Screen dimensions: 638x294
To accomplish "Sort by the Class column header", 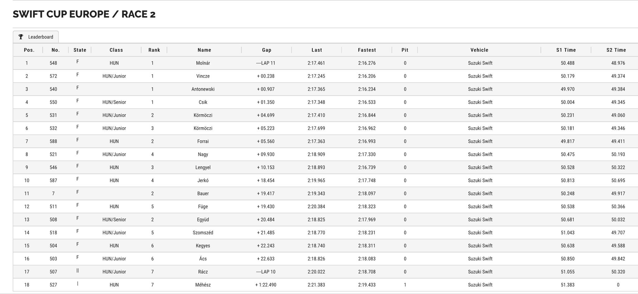I will click(116, 50).
